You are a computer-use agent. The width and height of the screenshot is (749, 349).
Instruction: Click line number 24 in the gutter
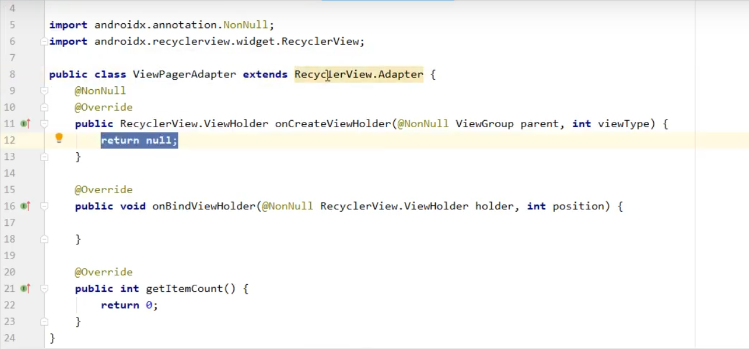10,338
